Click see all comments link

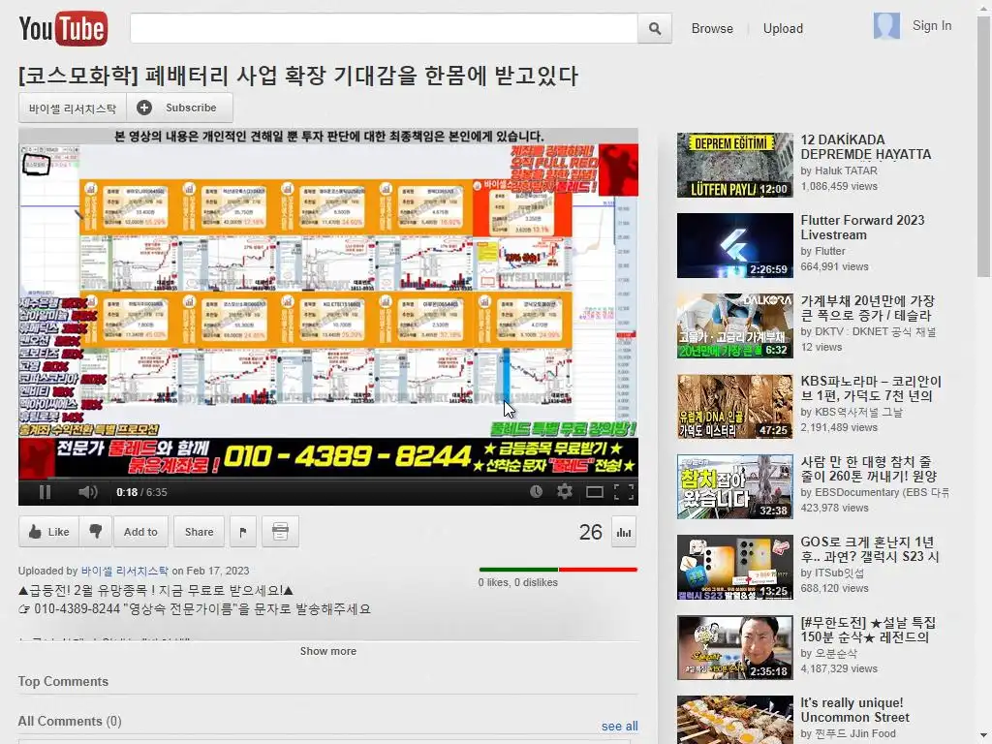(x=619, y=727)
